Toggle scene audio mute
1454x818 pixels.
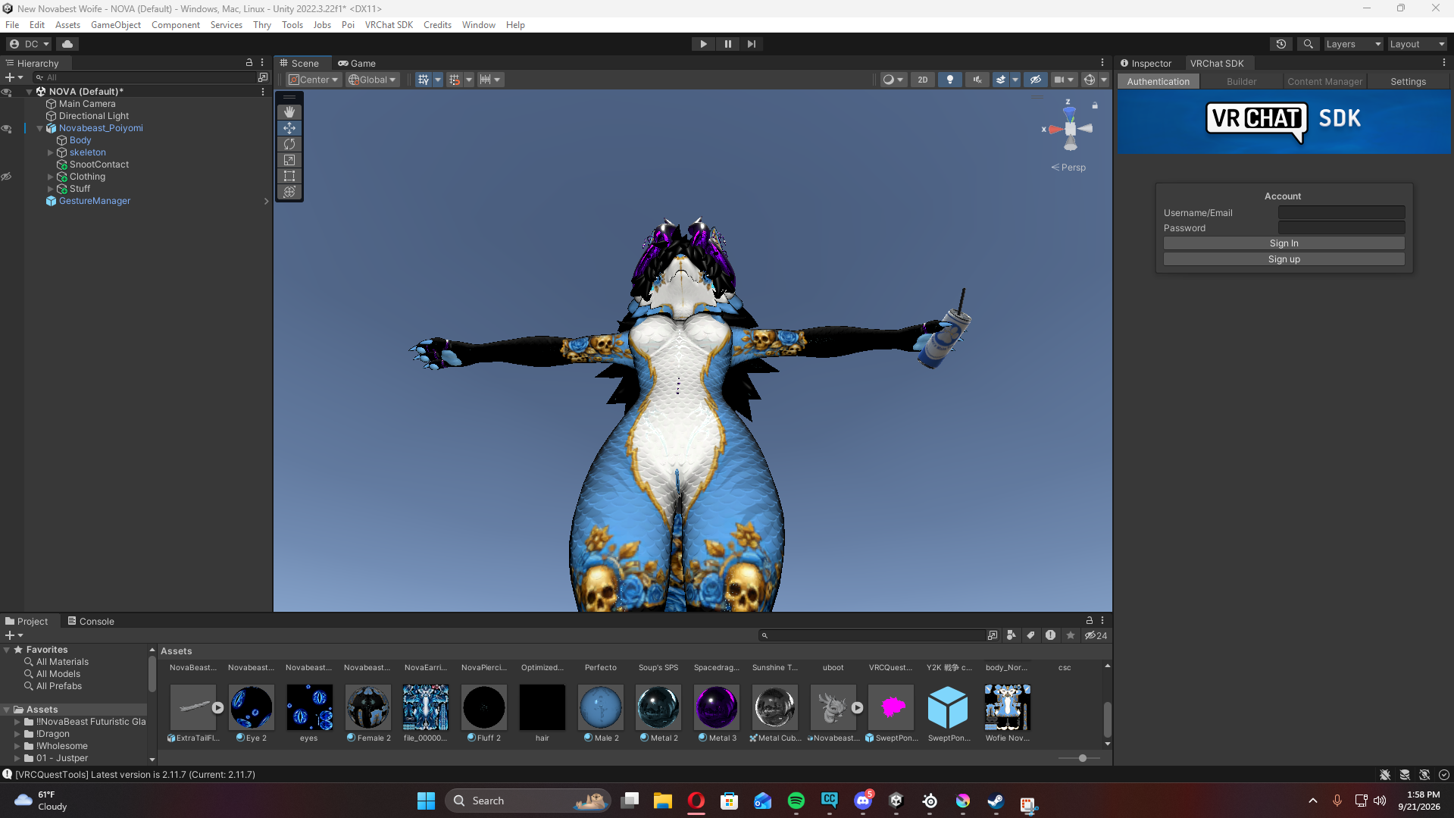[x=977, y=80]
